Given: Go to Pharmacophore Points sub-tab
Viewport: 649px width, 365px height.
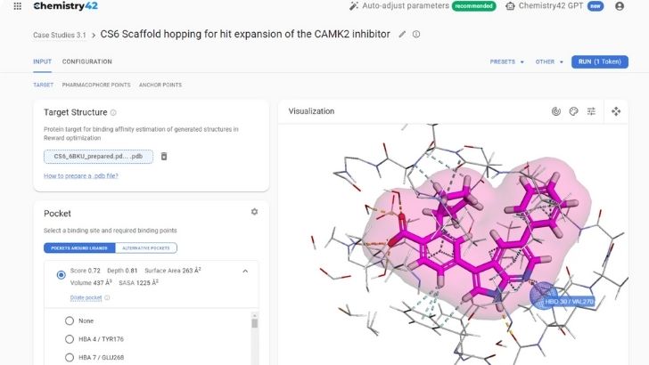Looking at the screenshot, I should click(96, 85).
